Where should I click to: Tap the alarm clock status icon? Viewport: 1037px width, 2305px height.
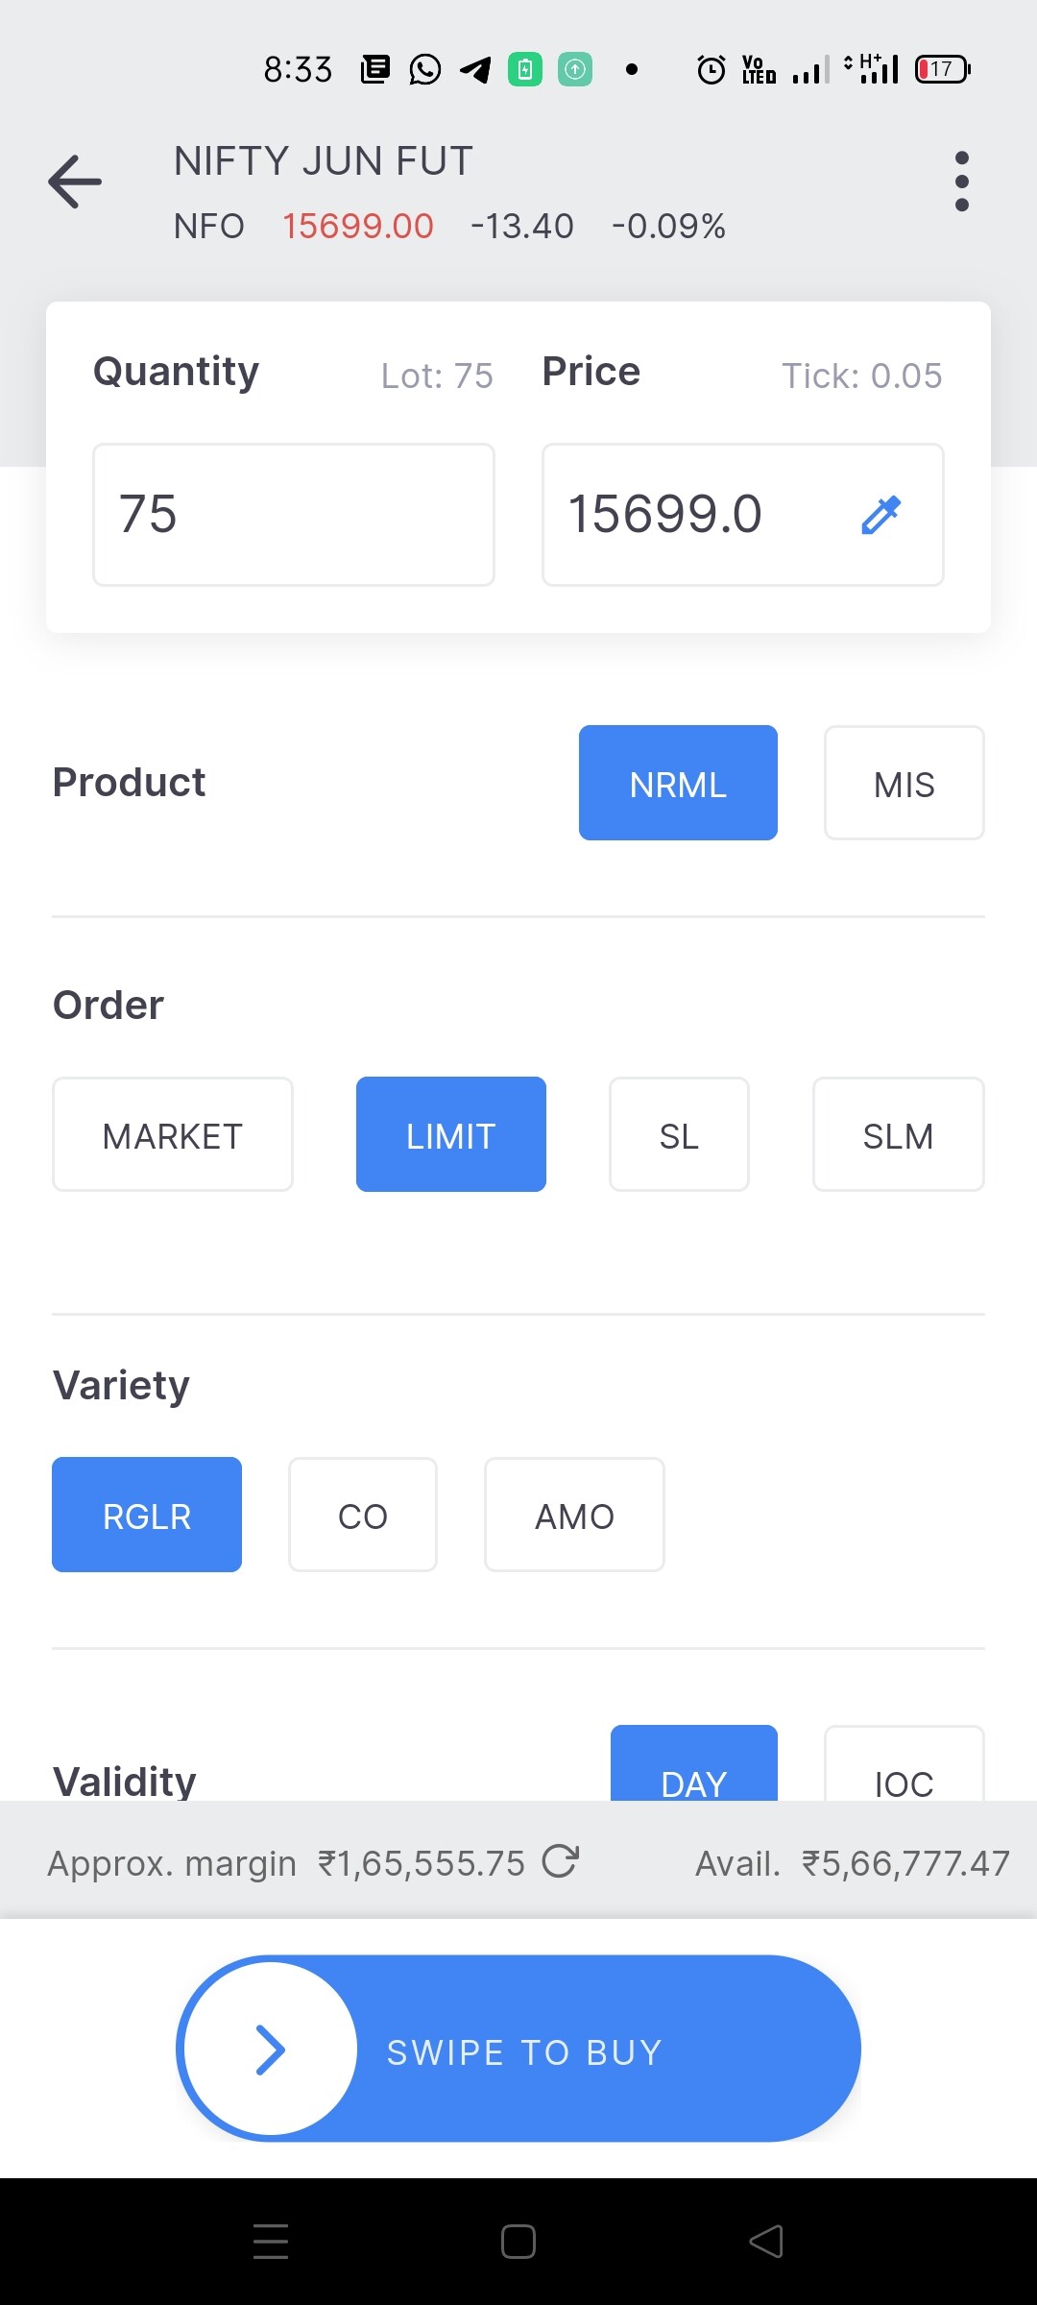point(711,69)
